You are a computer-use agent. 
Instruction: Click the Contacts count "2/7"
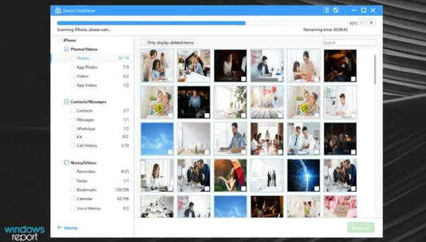126,111
